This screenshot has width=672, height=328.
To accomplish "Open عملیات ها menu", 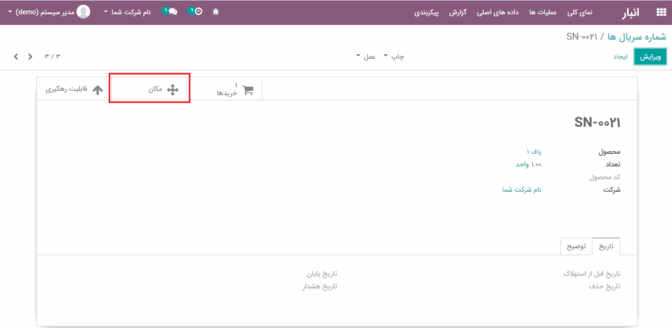I will click(x=543, y=12).
